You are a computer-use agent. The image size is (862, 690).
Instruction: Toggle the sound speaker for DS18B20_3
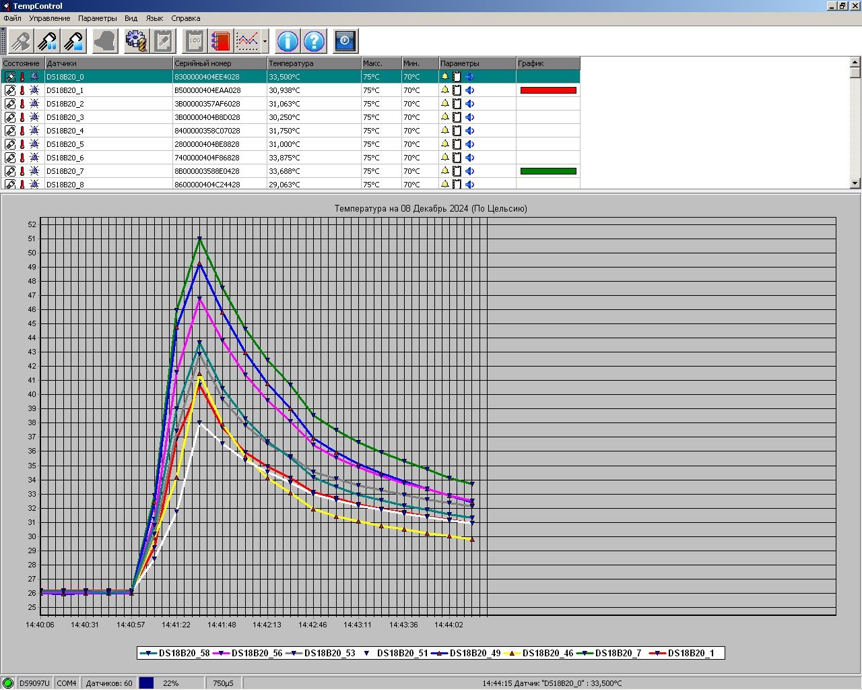click(x=469, y=117)
